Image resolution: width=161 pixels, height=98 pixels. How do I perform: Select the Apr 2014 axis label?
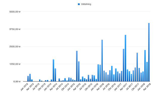point(53,87)
